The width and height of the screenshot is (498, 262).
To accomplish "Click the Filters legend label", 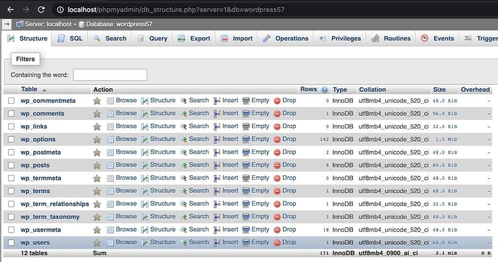I will tap(25, 59).
